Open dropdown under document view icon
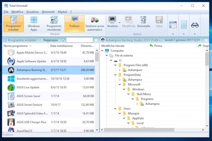 point(184,34)
